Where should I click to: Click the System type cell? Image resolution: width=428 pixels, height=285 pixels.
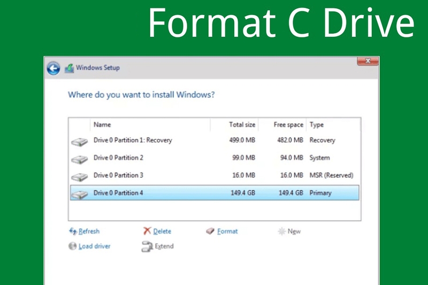pyautogui.click(x=319, y=158)
